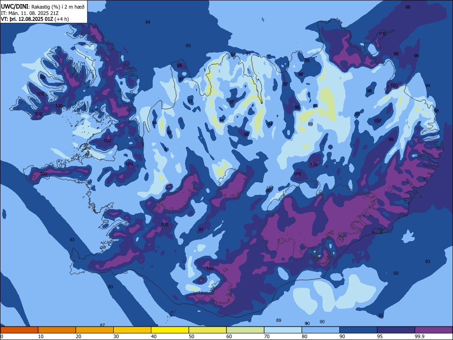This screenshot has width=453, height=340.
Task: Click the '30' legend tick label
Action: click(116, 336)
